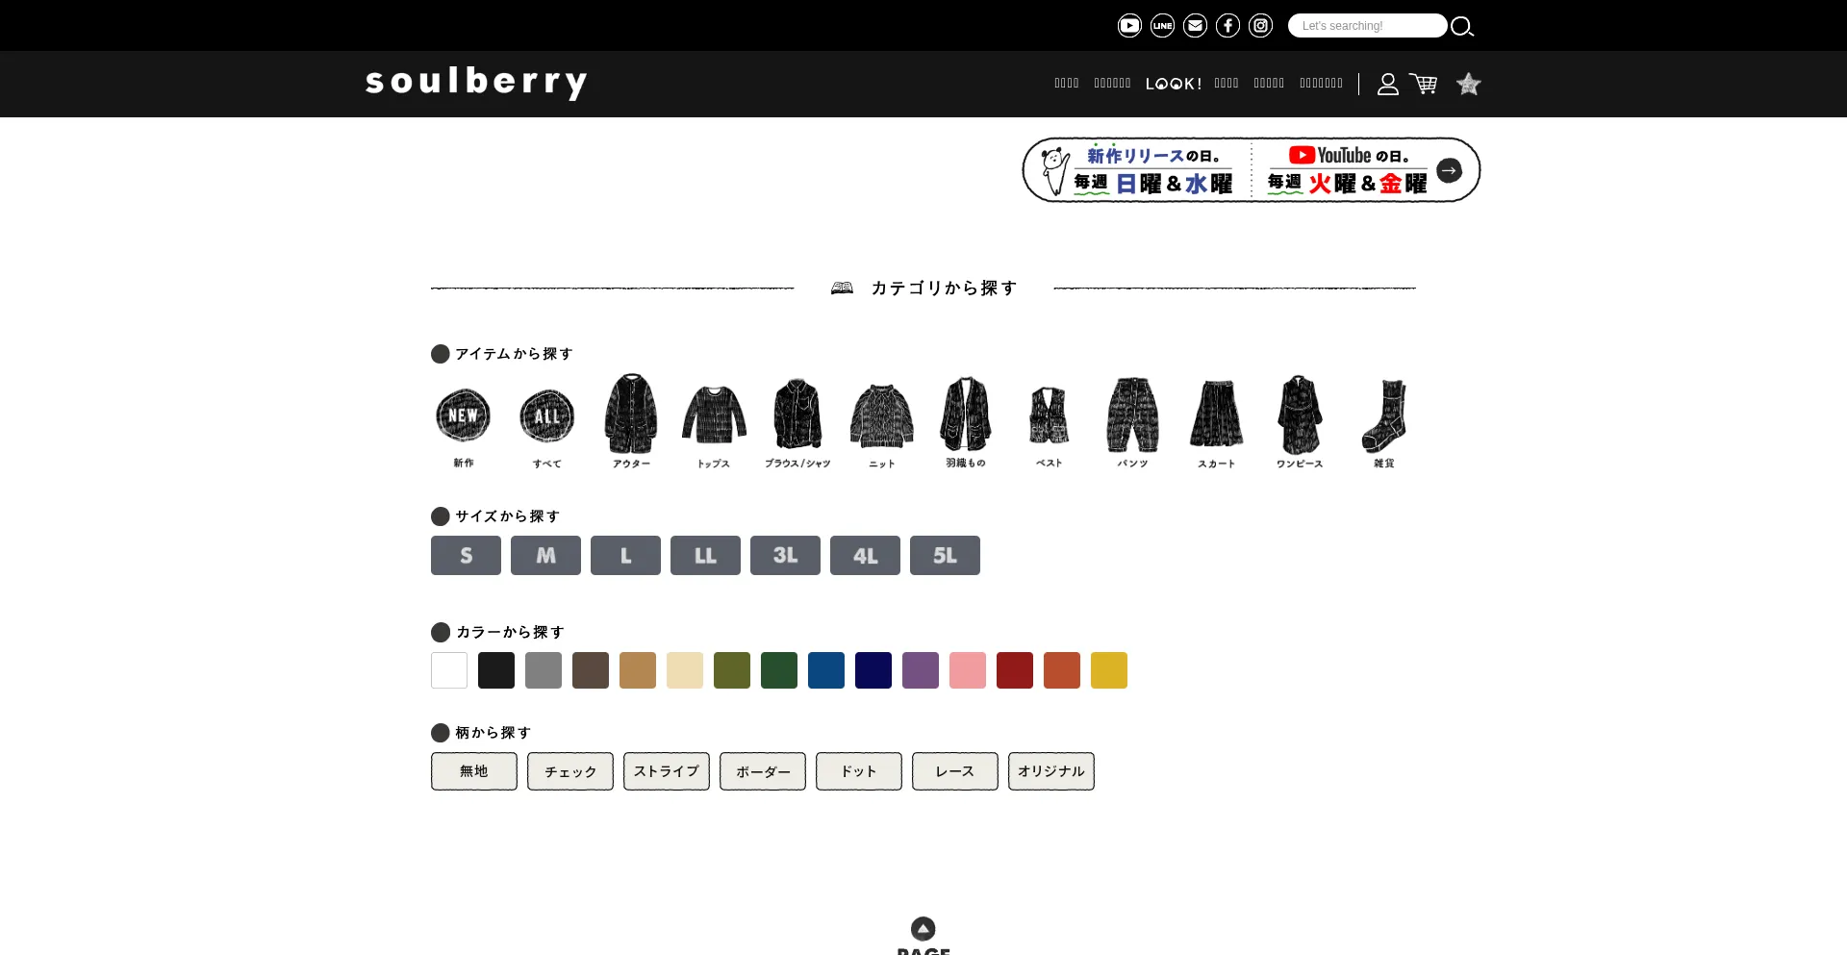Screen dimensions: 1847x955
Task: Select the アウター coat category icon
Action: point(631,421)
